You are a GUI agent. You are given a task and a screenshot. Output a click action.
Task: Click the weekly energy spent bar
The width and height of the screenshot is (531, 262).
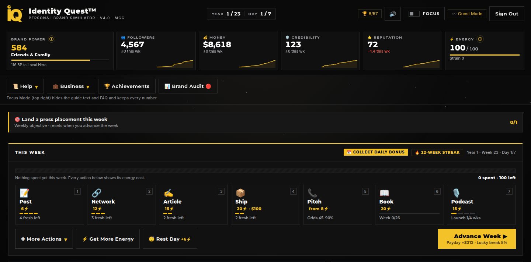pos(265,171)
